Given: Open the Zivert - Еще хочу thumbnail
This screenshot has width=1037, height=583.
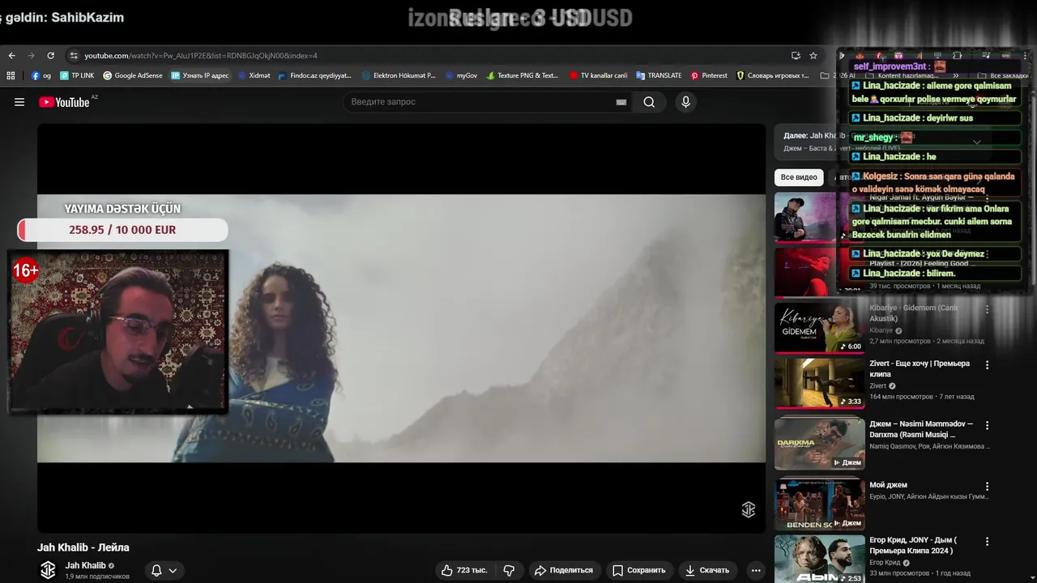Looking at the screenshot, I should tap(819, 383).
